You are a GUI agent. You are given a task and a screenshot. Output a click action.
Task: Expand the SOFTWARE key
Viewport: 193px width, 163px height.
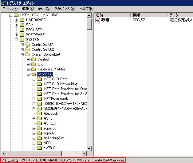tap(16, 35)
